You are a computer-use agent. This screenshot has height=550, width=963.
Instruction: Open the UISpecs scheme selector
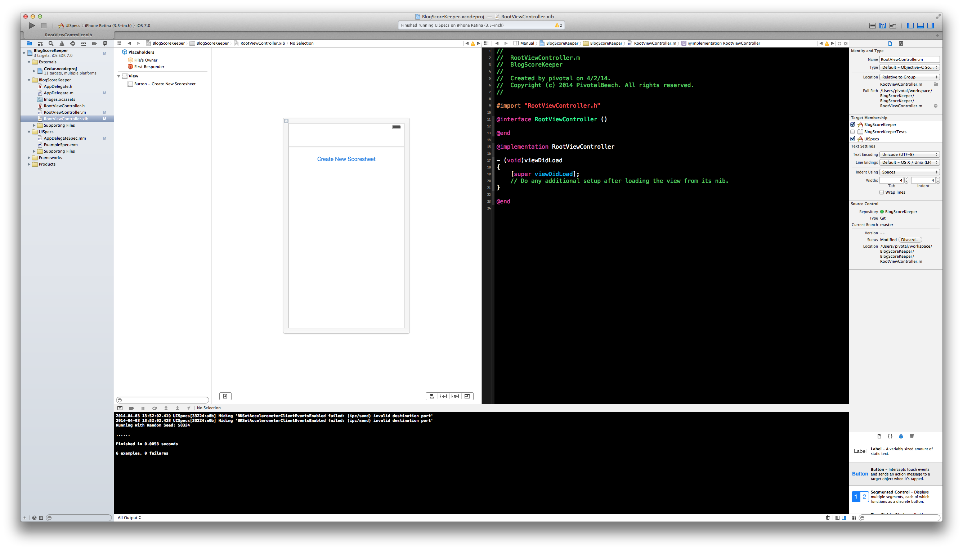pos(69,26)
